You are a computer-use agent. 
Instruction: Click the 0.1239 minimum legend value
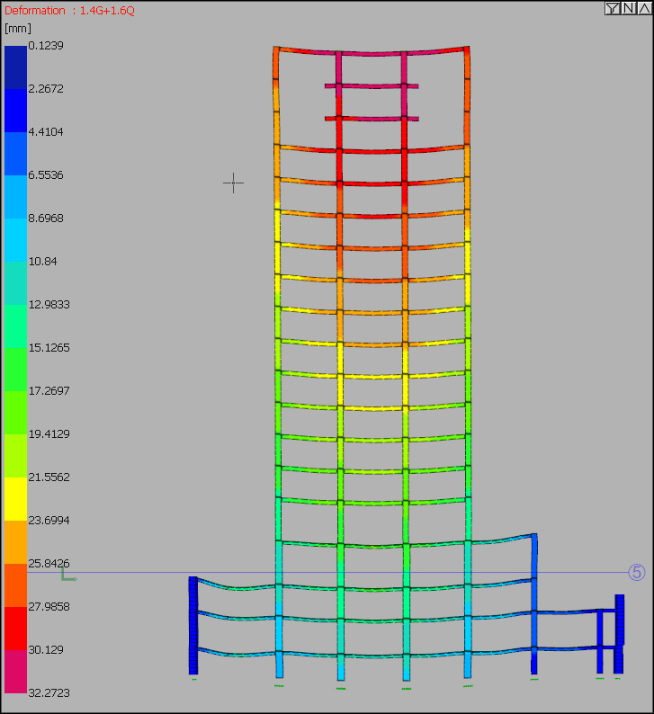pos(46,45)
